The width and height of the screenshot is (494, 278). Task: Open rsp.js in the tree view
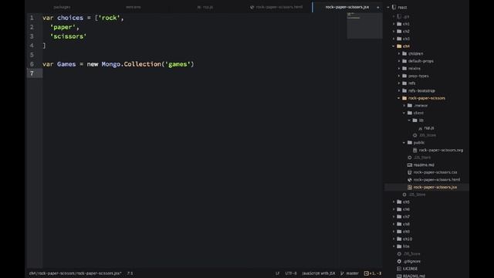coord(429,128)
